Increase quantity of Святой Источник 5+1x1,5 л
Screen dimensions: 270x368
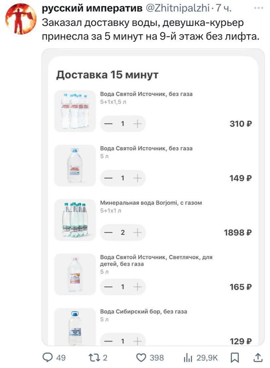click(x=138, y=124)
